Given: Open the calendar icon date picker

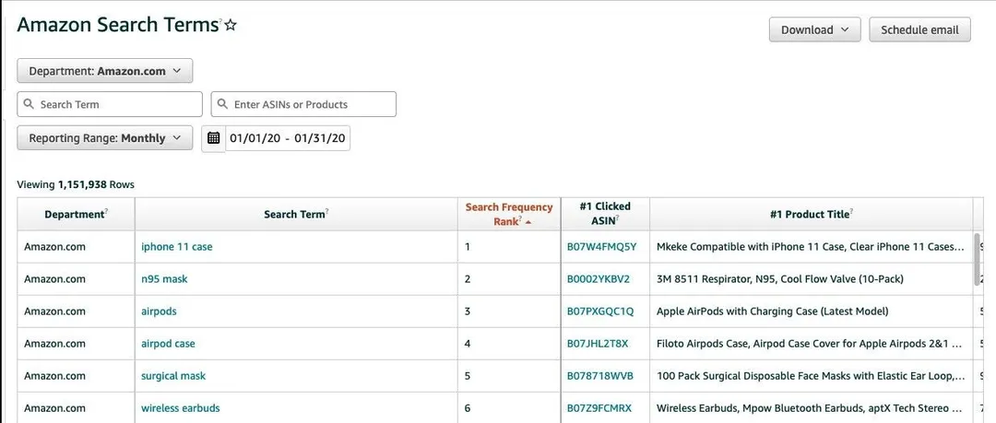Looking at the screenshot, I should tap(213, 138).
